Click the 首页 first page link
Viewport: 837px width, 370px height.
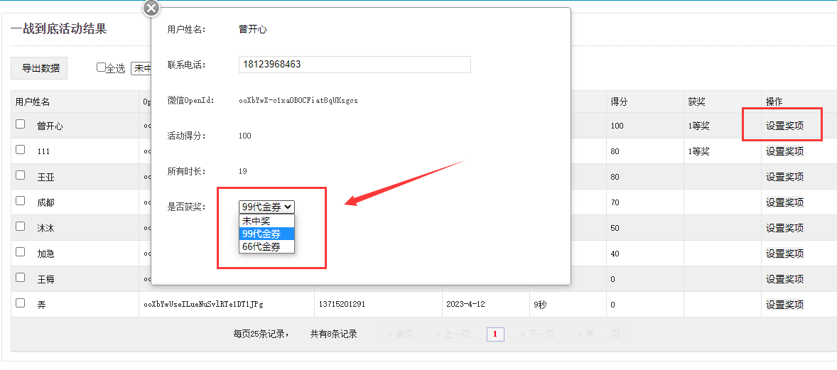pos(400,334)
